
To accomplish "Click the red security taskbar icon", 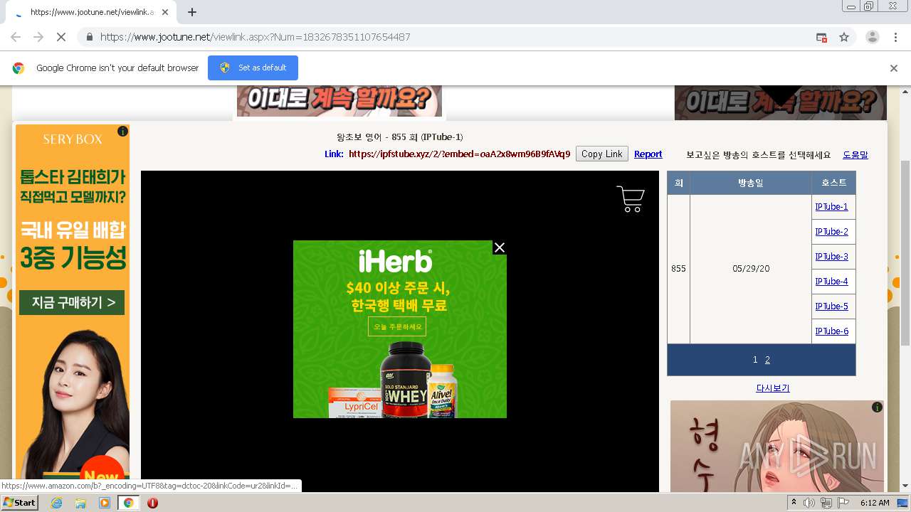I will coord(152,503).
